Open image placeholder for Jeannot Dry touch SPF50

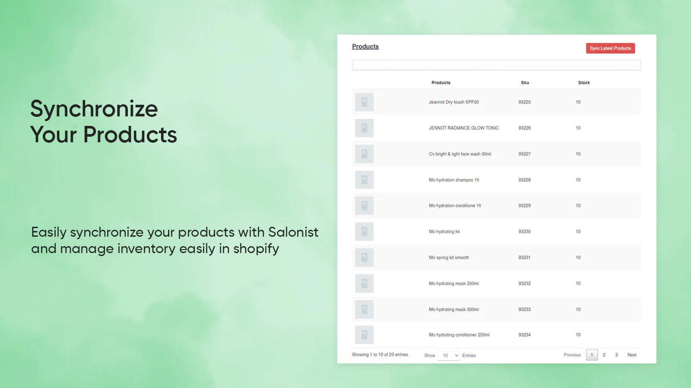tap(365, 102)
